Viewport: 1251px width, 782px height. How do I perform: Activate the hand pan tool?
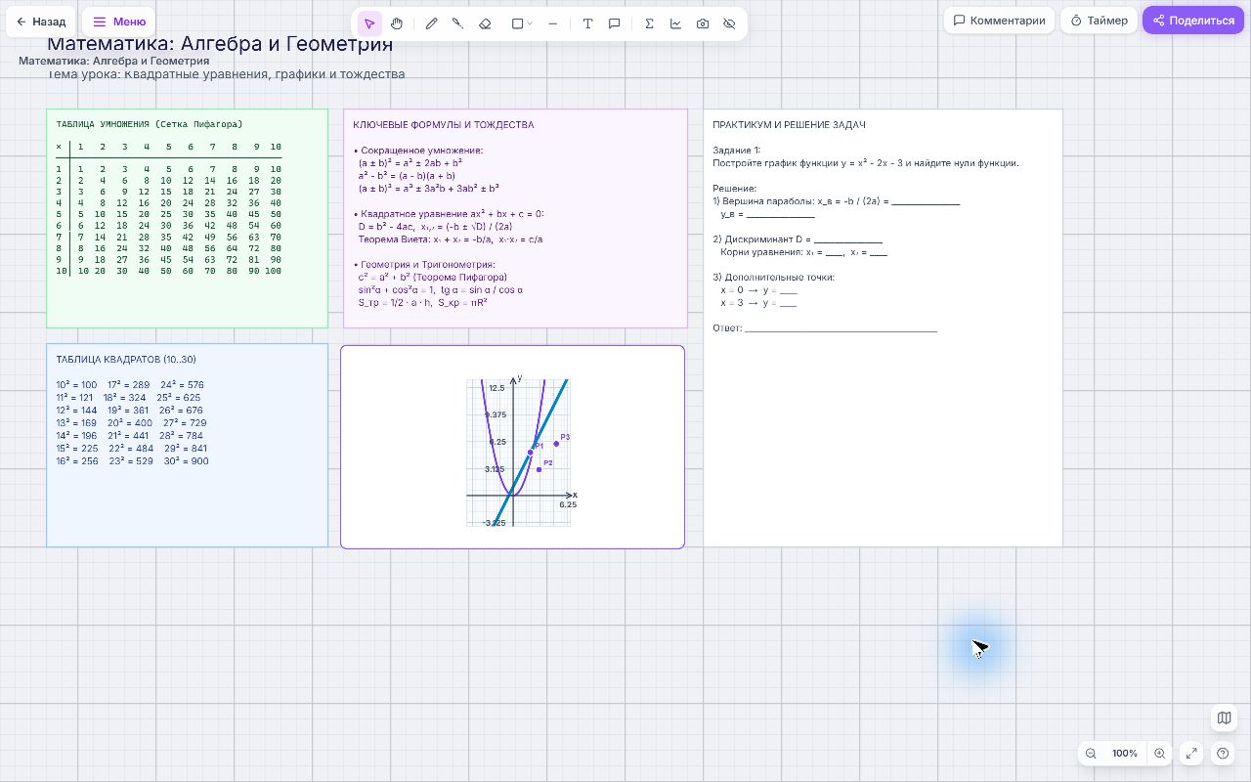(397, 23)
